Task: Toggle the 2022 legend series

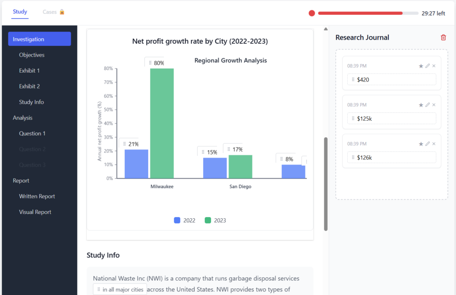Action: pos(184,220)
